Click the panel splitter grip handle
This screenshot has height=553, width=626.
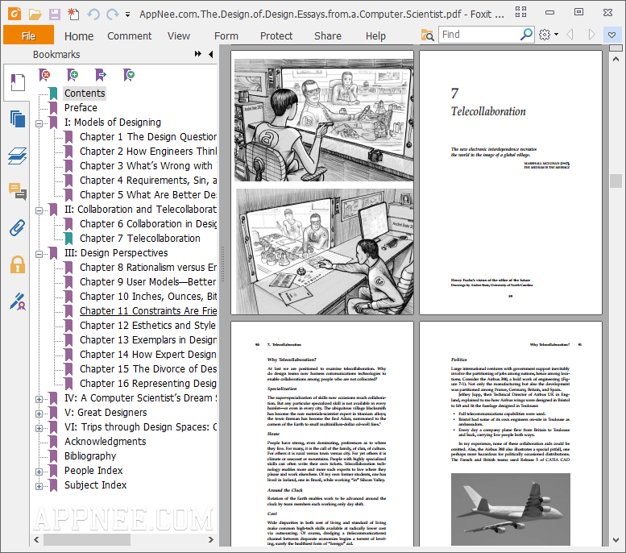pyautogui.click(x=223, y=264)
